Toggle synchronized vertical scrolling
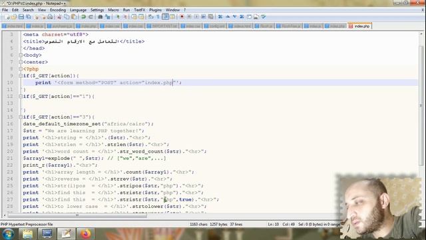This screenshot has width=426, height=240. [x=134, y=17]
